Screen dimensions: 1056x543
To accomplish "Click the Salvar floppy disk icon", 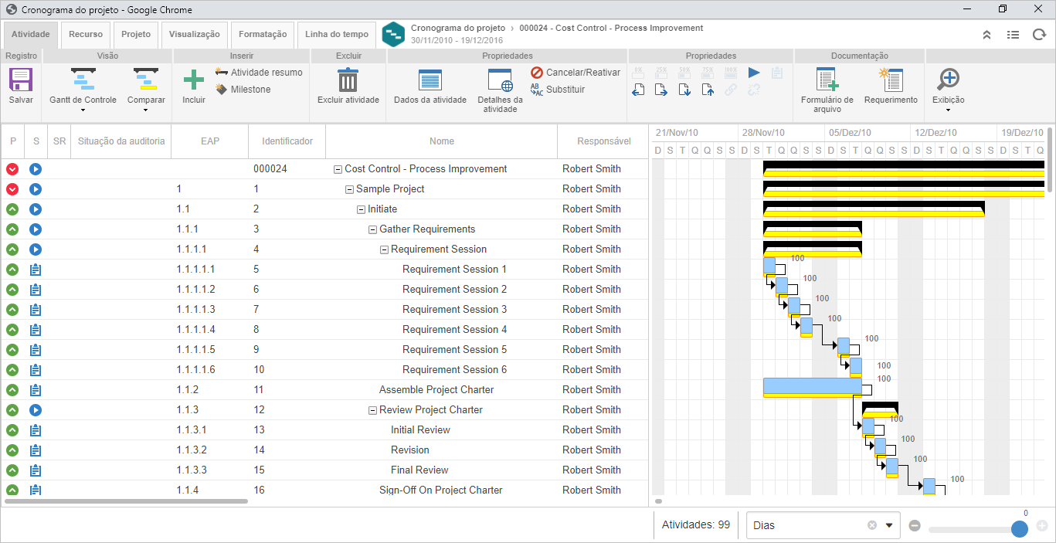I will (21, 80).
